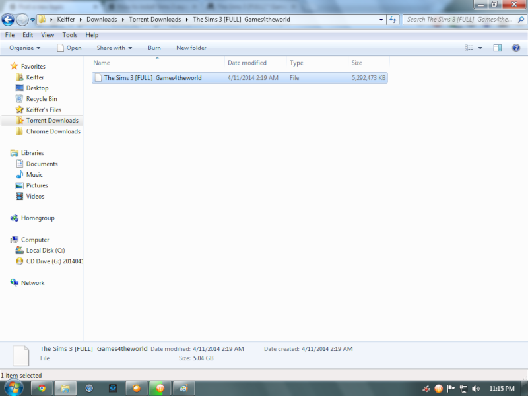Click the refresh button beside the address bar
Image resolution: width=528 pixels, height=396 pixels.
393,20
